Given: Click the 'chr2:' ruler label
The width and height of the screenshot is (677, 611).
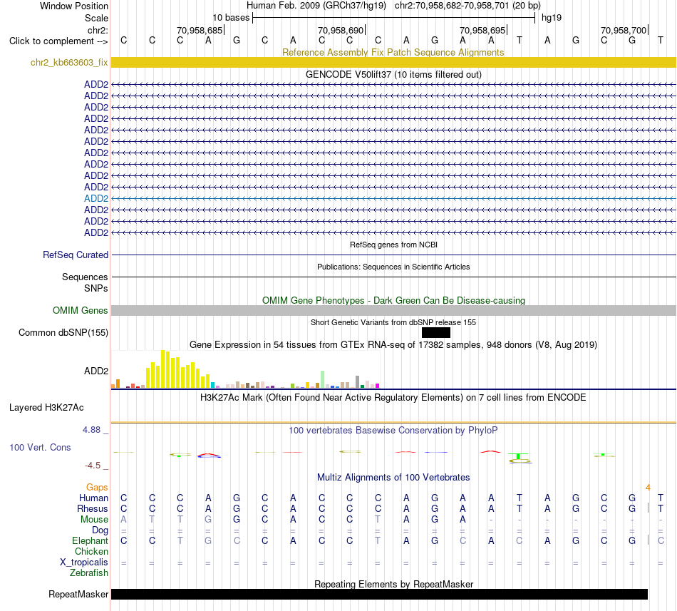Looking at the screenshot, I should click(x=98, y=30).
